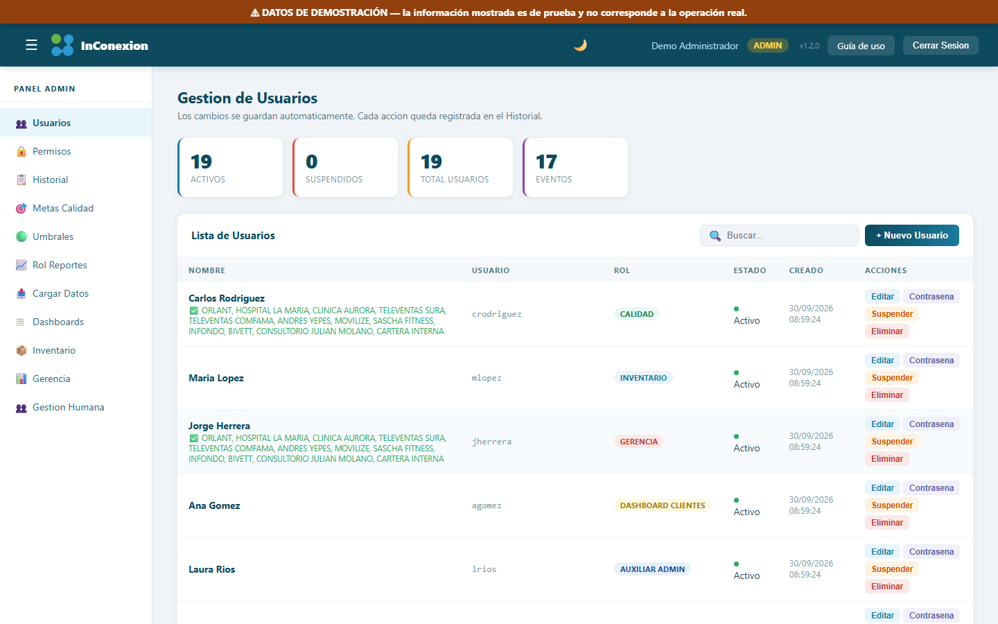
Task: Focus the Buscar search field
Action: (780, 236)
